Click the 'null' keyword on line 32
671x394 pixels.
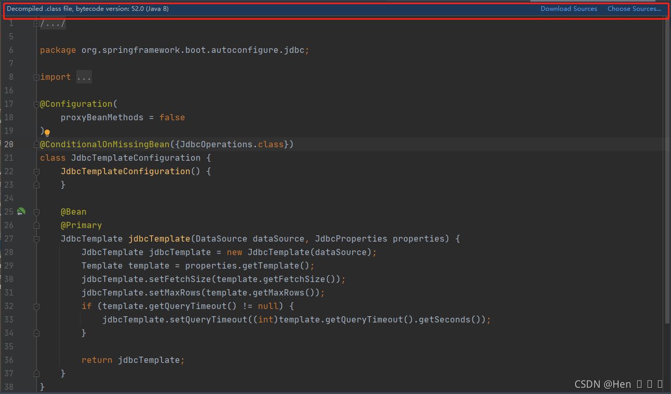coord(268,306)
